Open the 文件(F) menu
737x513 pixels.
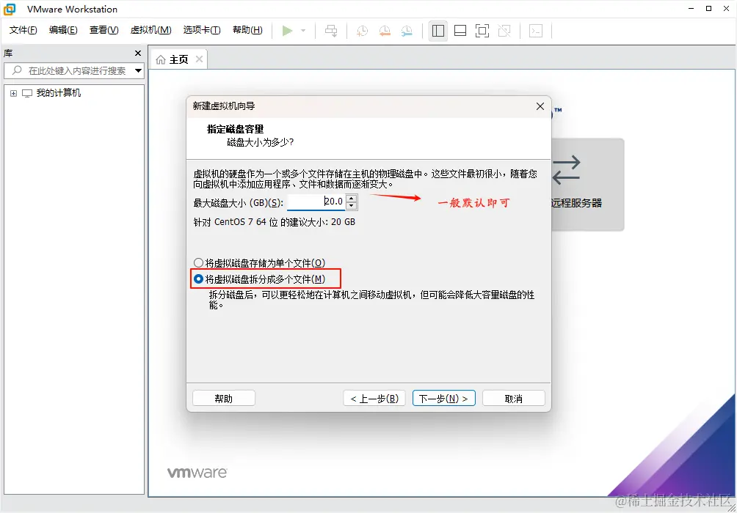[23, 30]
